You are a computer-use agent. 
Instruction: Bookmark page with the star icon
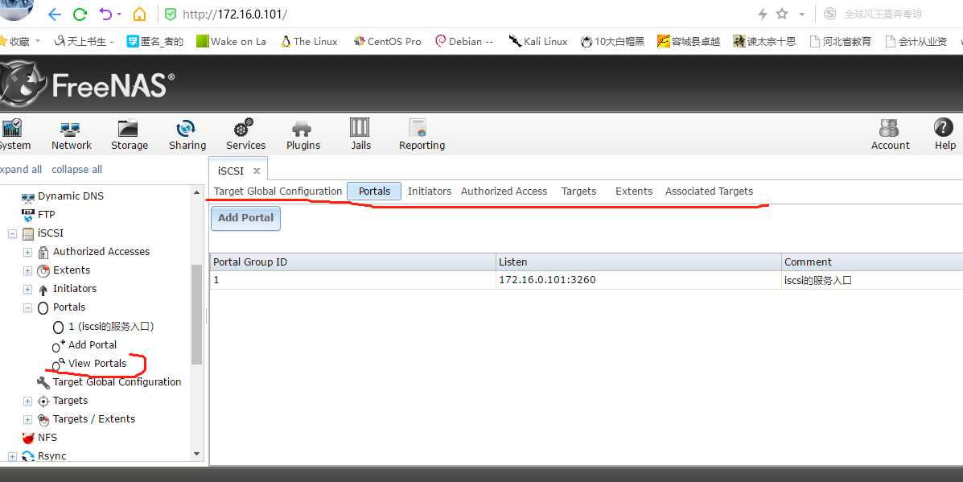coord(782,14)
